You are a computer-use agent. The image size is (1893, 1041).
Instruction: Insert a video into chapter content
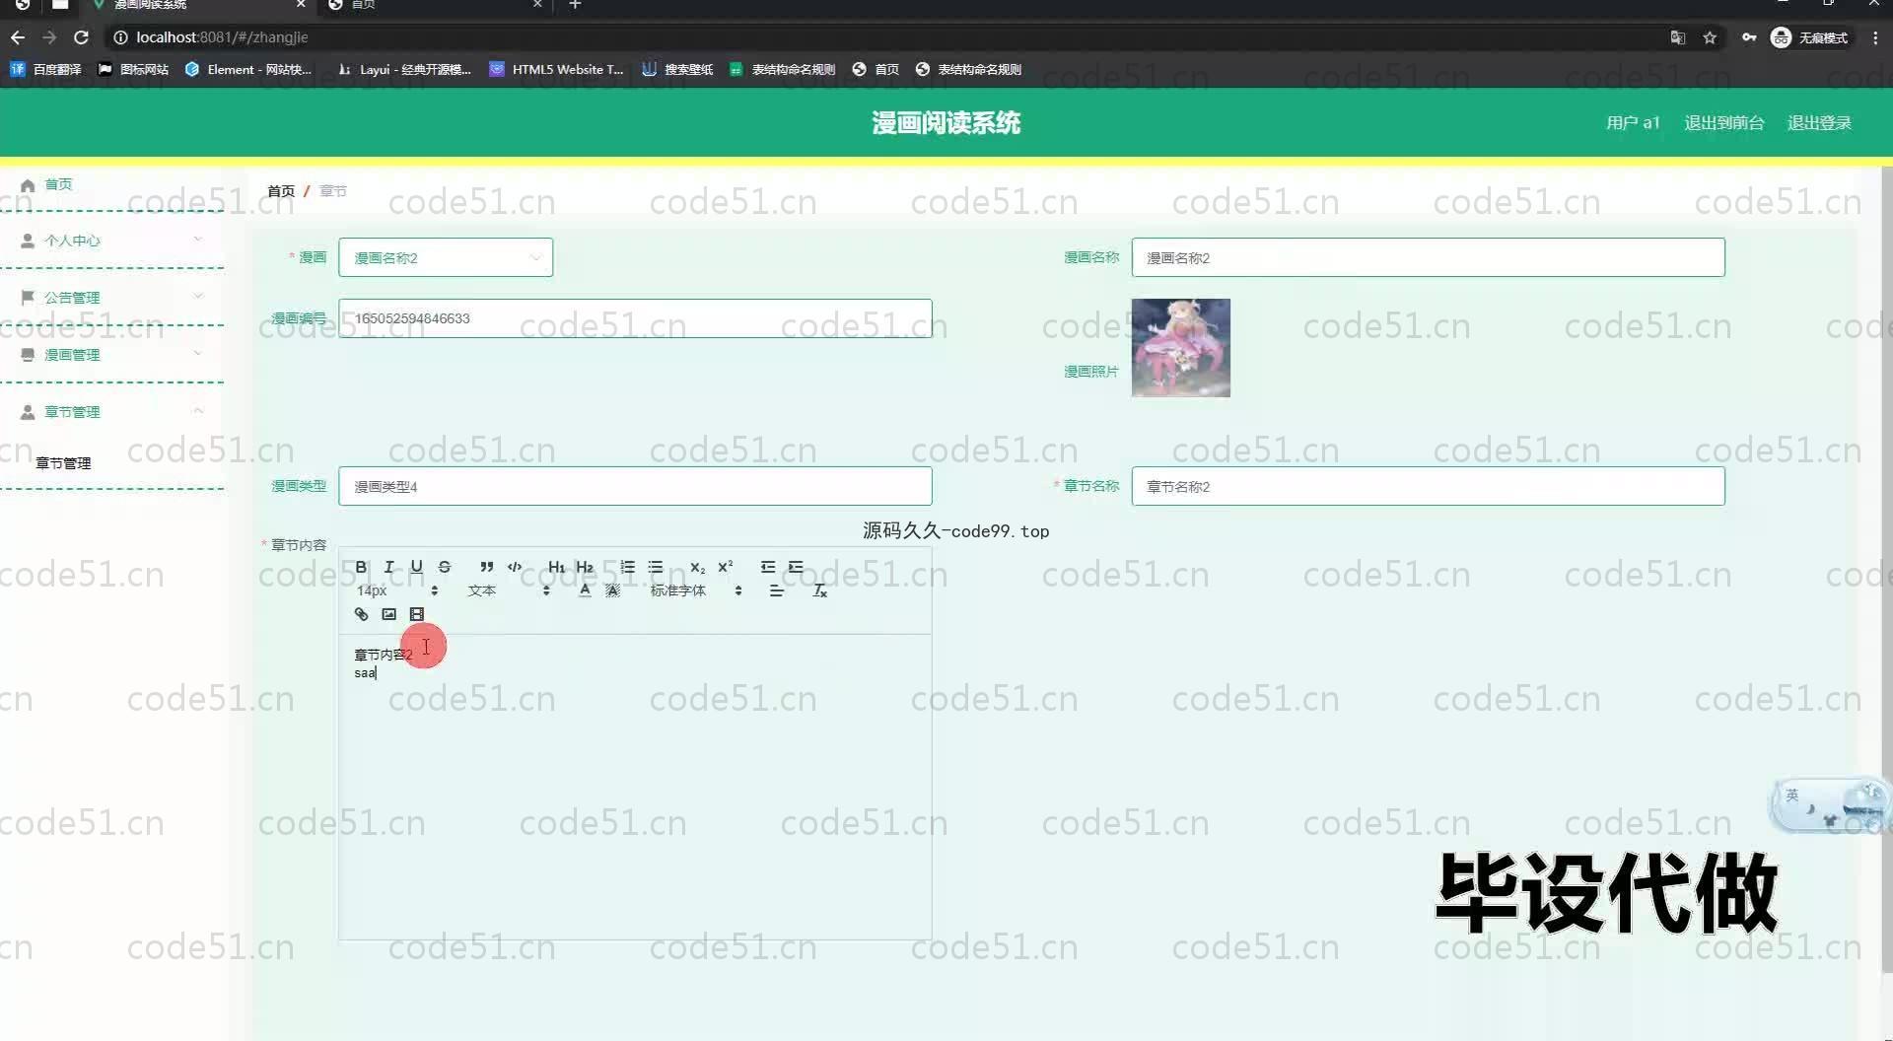pos(416,614)
